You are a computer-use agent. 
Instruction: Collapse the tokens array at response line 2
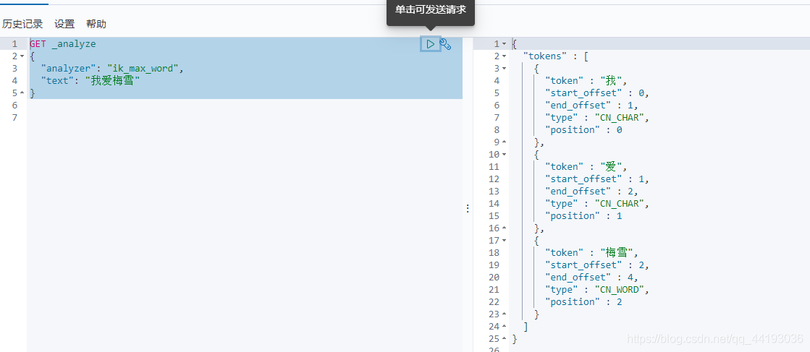505,56
